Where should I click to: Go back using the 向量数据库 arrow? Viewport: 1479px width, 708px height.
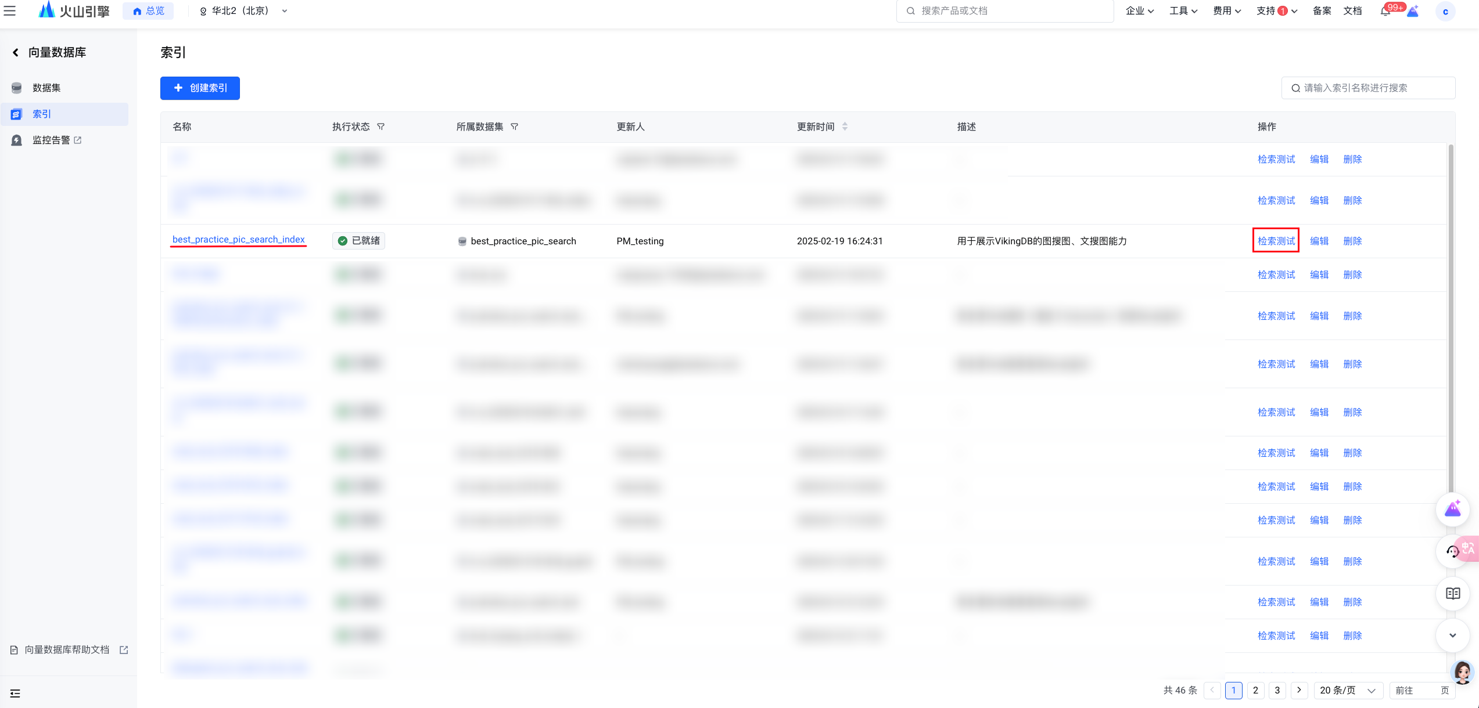[16, 52]
